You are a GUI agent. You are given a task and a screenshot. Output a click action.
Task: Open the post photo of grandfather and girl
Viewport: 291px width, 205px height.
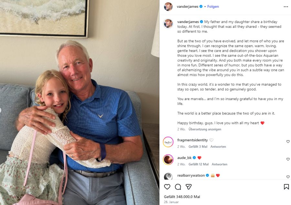[80, 103]
